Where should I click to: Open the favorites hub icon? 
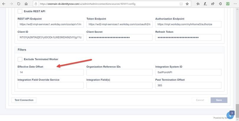coord(198,4)
